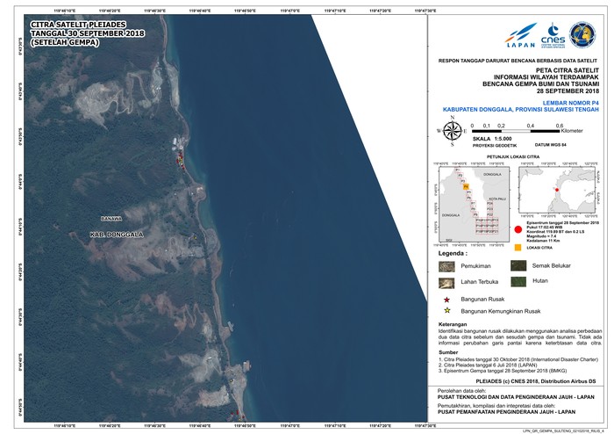The image size is (614, 434).
Task: Click the KAB. DONGGALA map label
Action: (118, 235)
